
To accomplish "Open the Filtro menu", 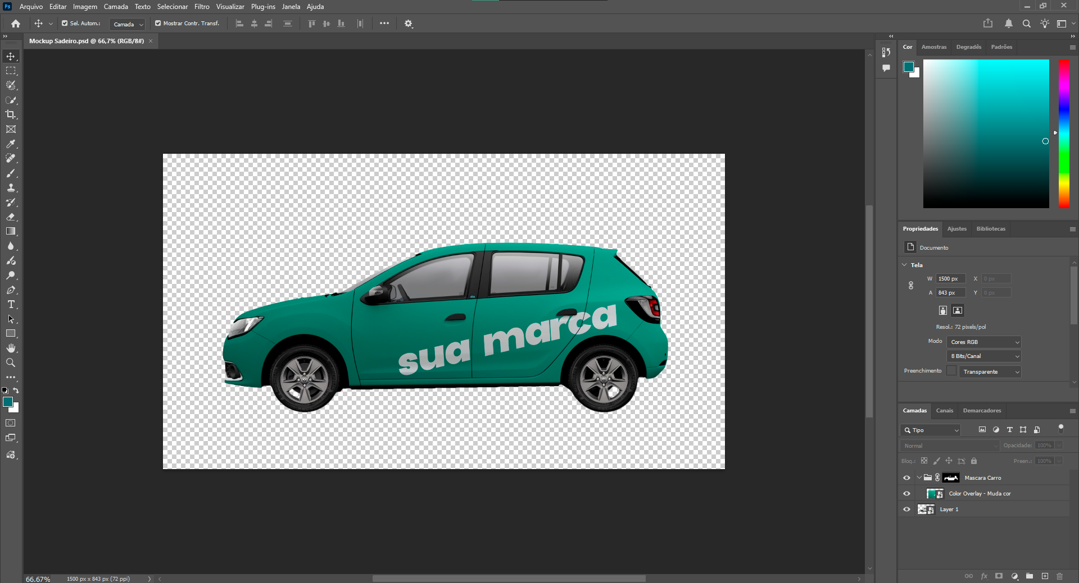I will [x=202, y=7].
